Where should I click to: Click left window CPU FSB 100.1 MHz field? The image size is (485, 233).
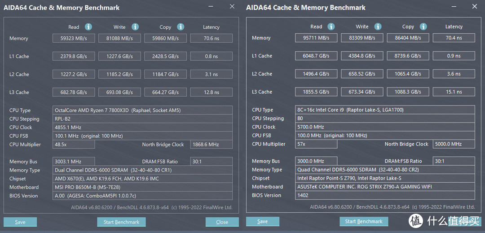[143, 136]
